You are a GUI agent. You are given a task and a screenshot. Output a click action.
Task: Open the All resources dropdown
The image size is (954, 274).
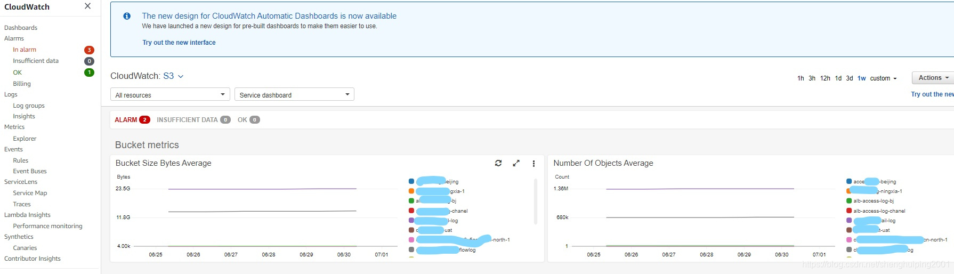tap(170, 94)
